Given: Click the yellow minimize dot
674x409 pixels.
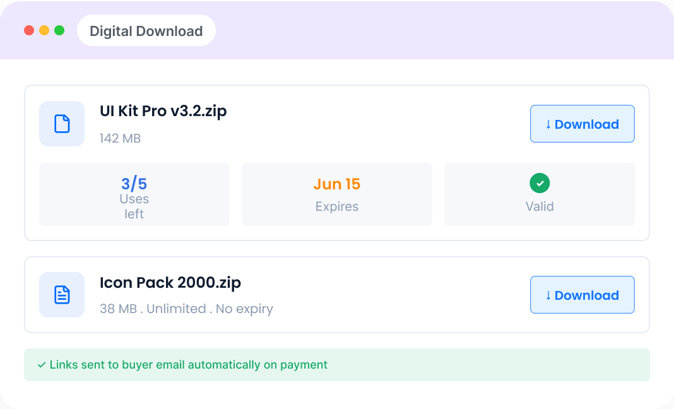Looking at the screenshot, I should [x=44, y=30].
